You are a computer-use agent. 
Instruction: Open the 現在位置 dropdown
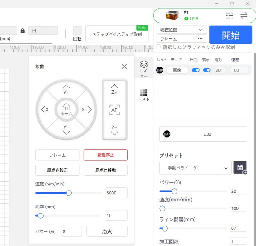click(x=182, y=30)
